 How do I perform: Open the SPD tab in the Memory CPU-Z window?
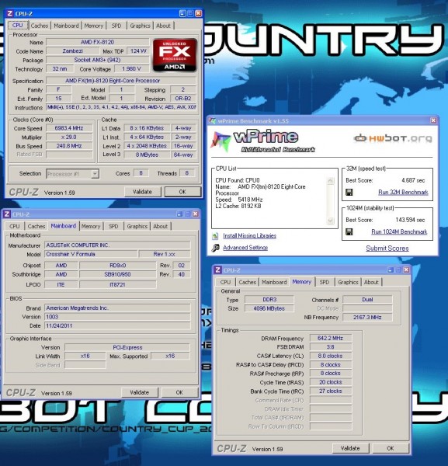pos(324,282)
